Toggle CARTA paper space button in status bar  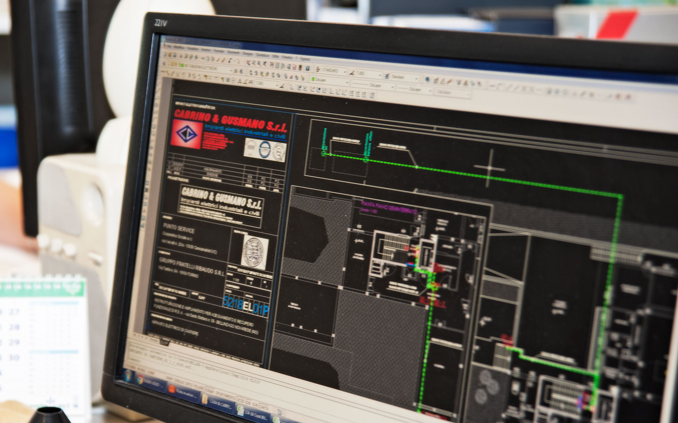click(263, 407)
